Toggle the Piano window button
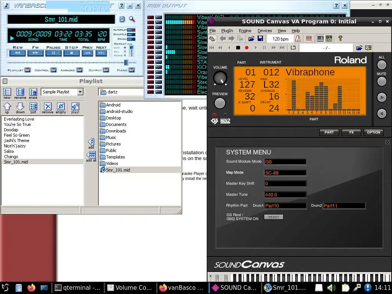 (x=132, y=70)
